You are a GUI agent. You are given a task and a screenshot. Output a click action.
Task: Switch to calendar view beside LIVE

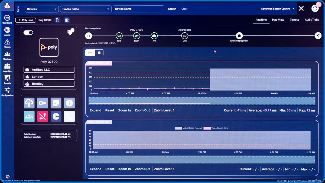tap(99, 53)
